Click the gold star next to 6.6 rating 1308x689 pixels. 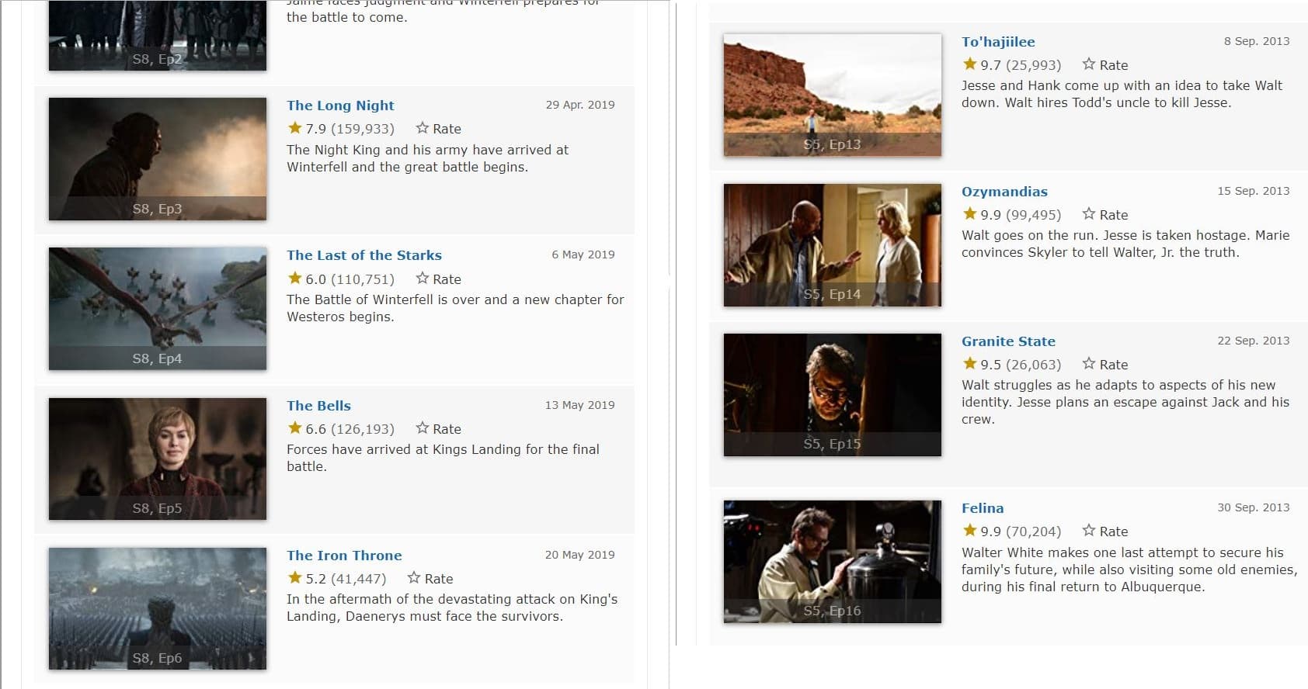tap(294, 428)
